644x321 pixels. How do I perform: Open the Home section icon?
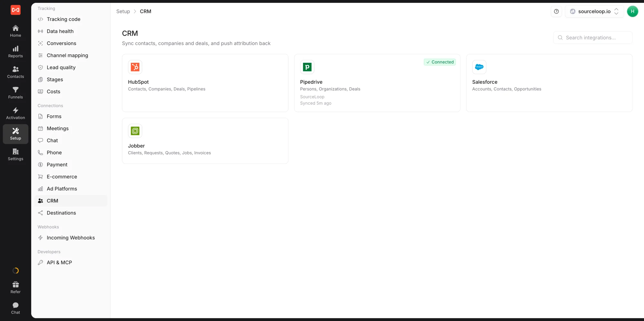click(15, 28)
